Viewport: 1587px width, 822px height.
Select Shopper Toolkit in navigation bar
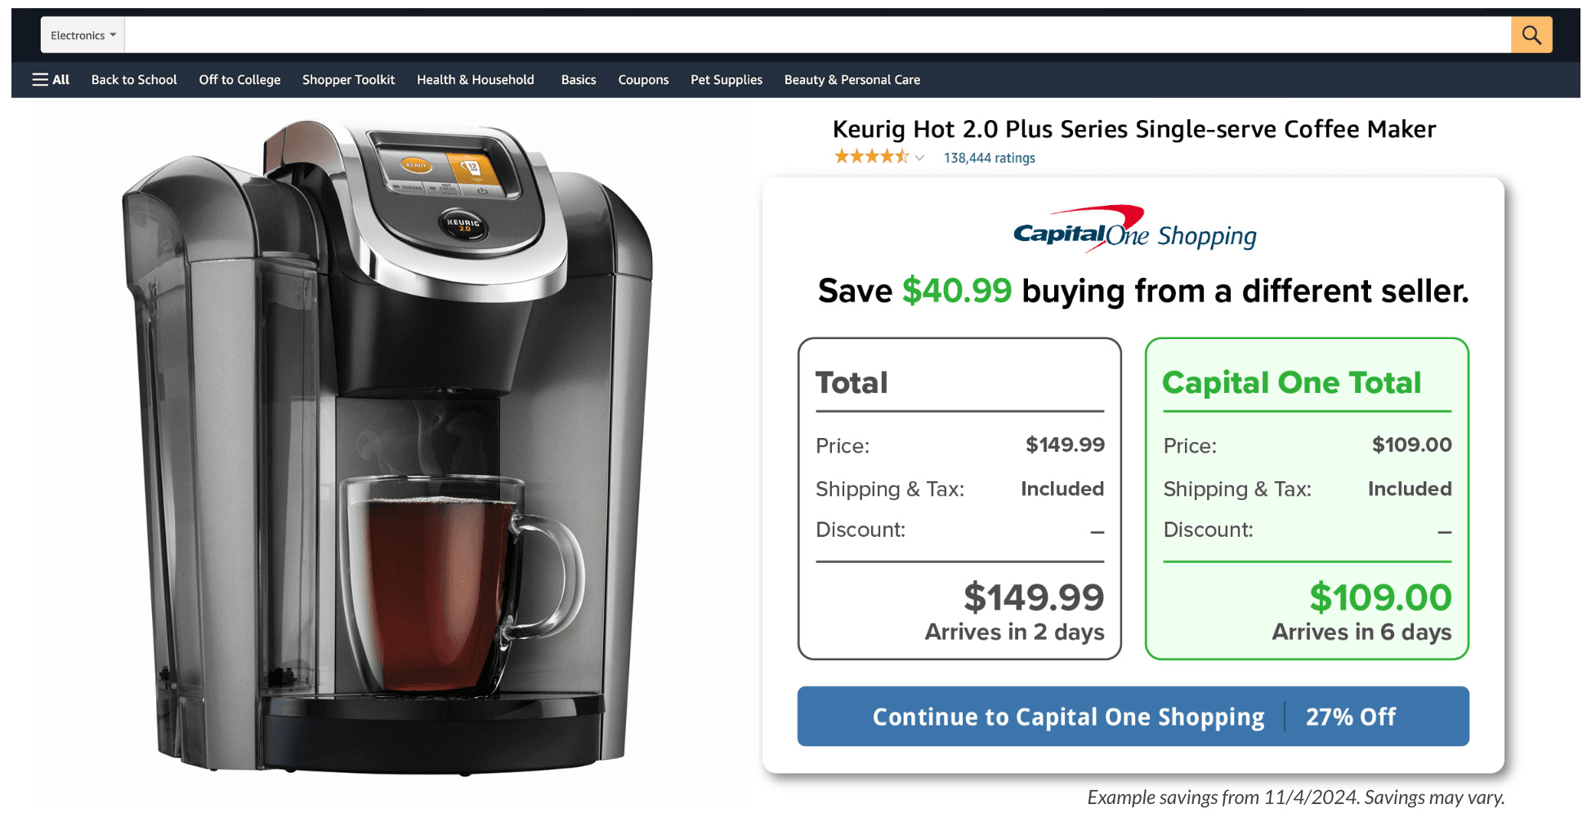pos(348,80)
